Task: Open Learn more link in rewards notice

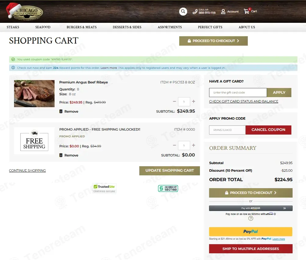Action: click(x=109, y=68)
